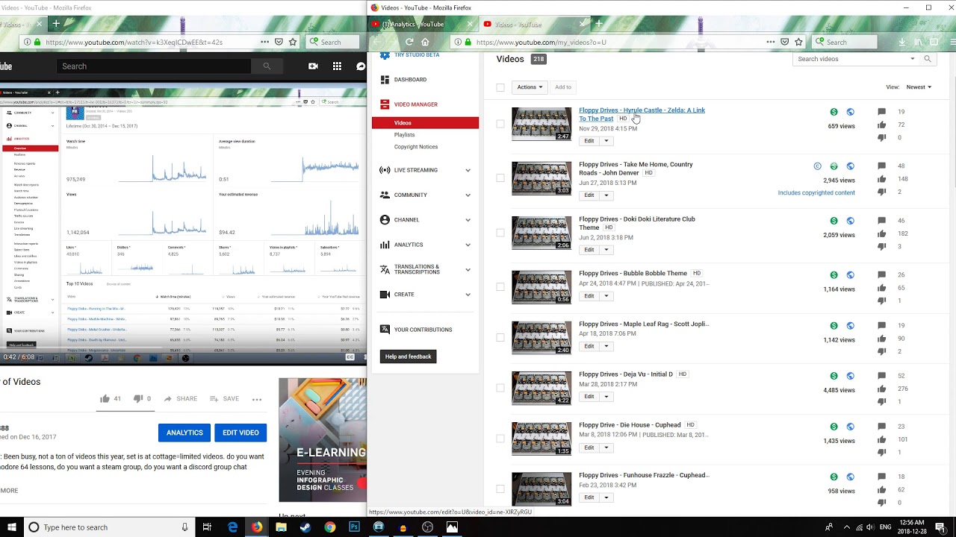This screenshot has height=537, width=956.
Task: Expand the Channel section chevron
Action: tap(468, 220)
